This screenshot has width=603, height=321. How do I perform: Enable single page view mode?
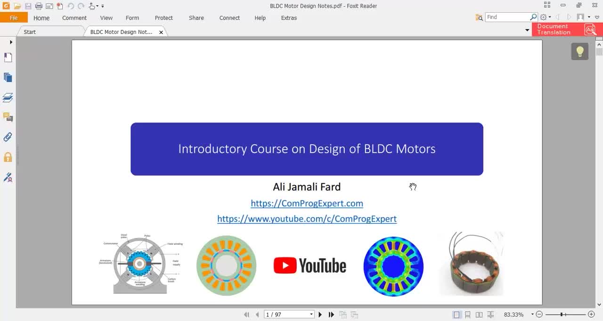tap(456, 314)
